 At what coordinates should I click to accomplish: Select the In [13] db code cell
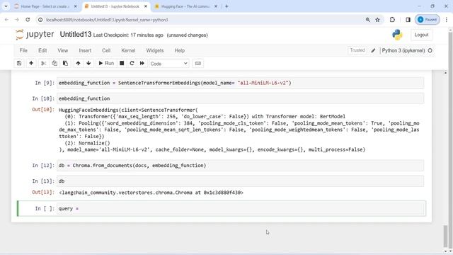241,181
